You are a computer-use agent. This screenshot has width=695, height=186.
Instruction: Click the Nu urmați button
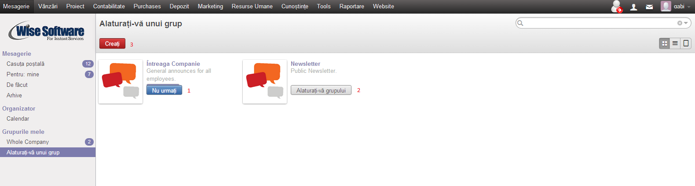[164, 90]
